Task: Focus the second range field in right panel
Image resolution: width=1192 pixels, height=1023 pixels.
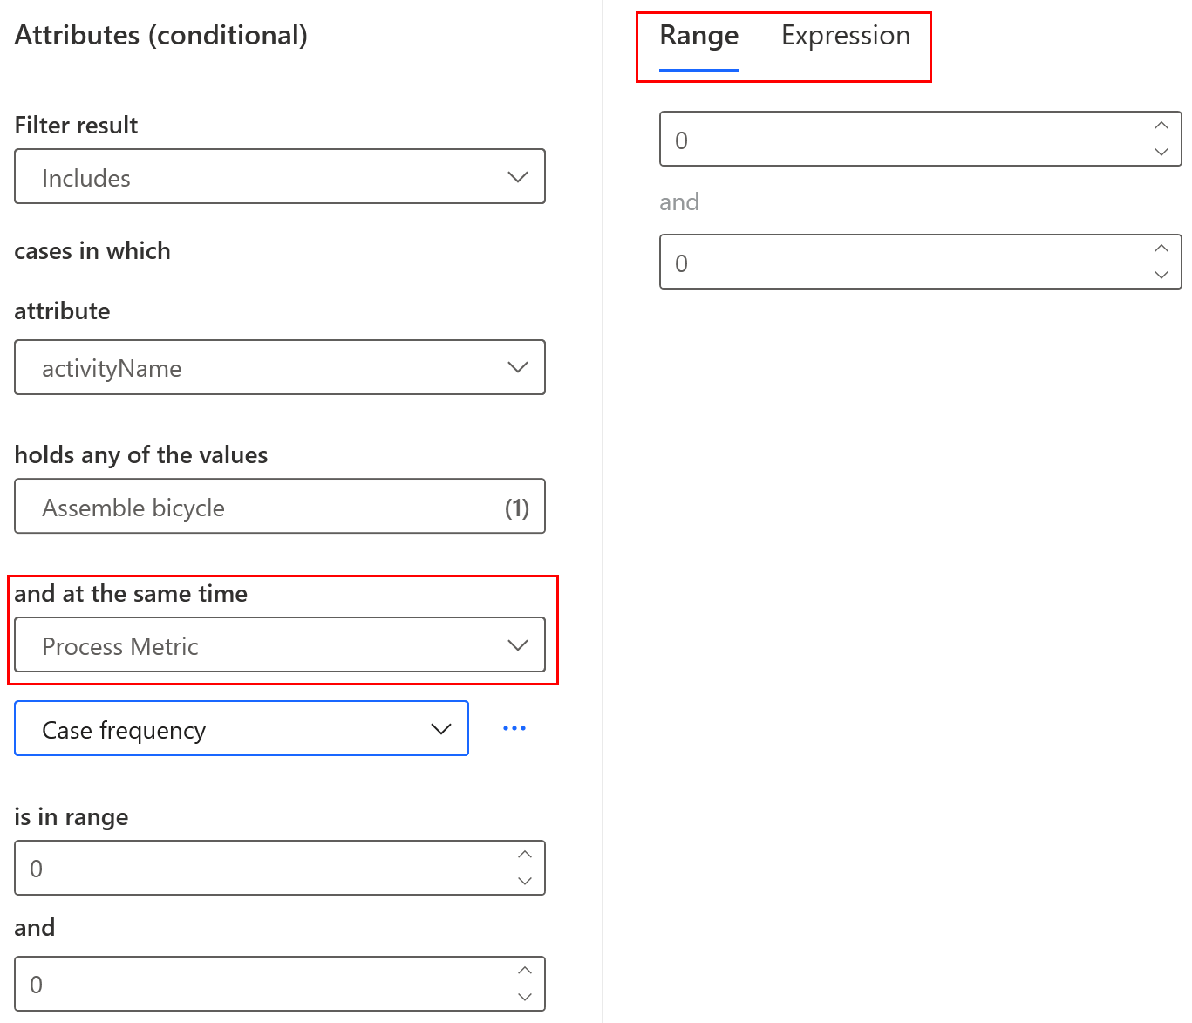Action: 898,263
